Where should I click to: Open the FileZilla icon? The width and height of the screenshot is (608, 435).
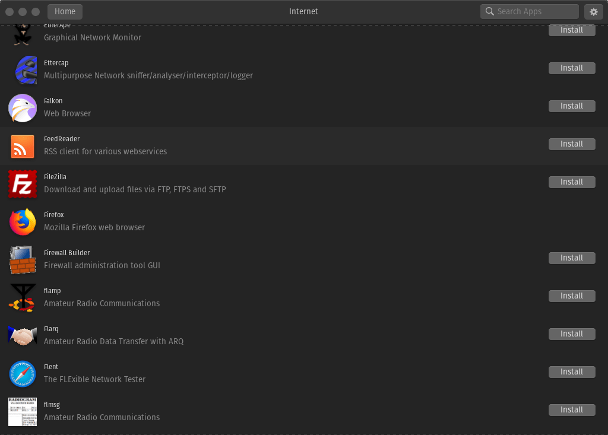click(x=22, y=184)
